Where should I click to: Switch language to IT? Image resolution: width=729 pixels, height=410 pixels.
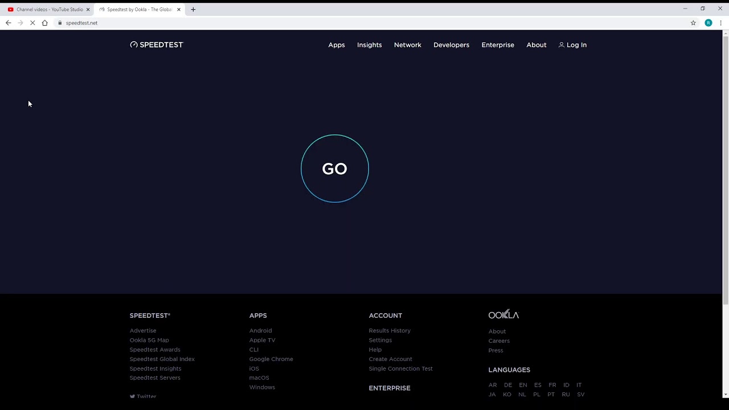pyautogui.click(x=579, y=385)
